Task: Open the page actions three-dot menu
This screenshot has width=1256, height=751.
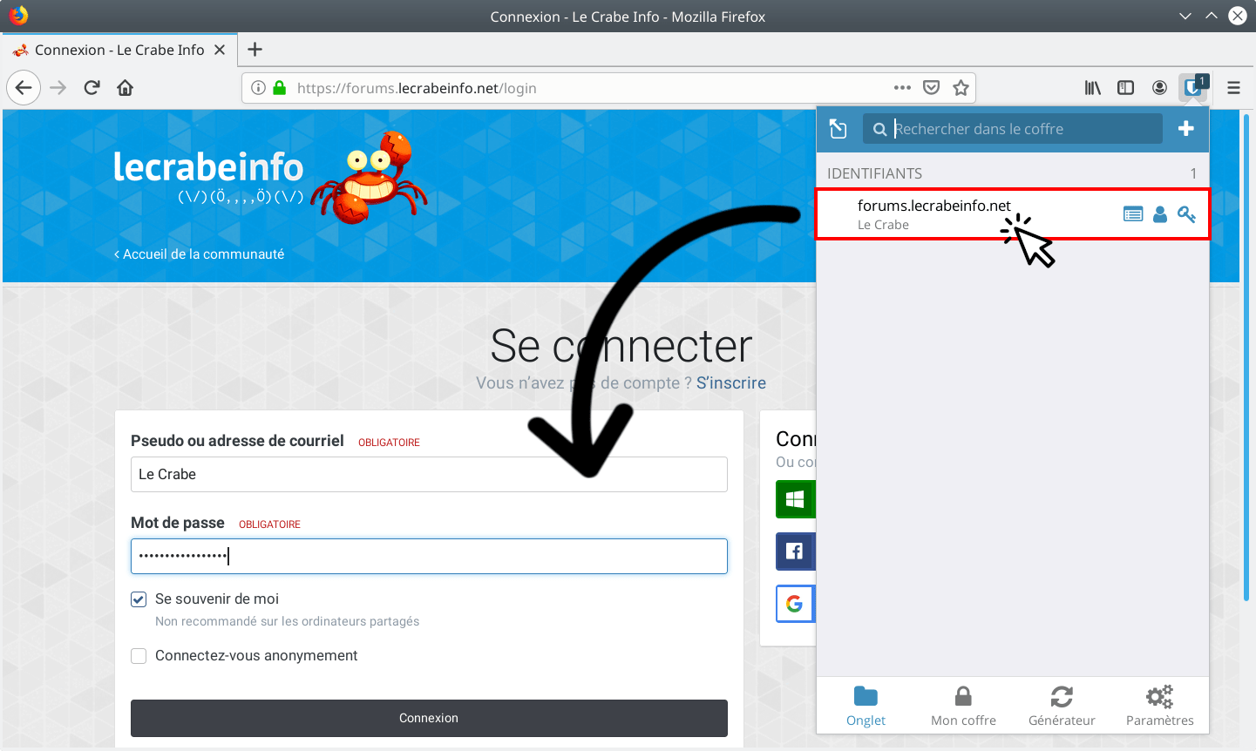Action: point(902,88)
